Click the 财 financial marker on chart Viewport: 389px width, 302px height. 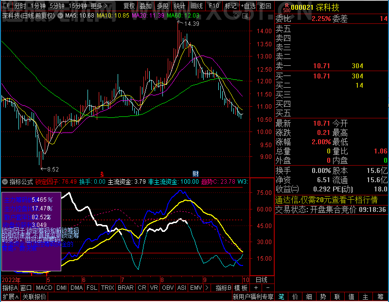coord(195,173)
